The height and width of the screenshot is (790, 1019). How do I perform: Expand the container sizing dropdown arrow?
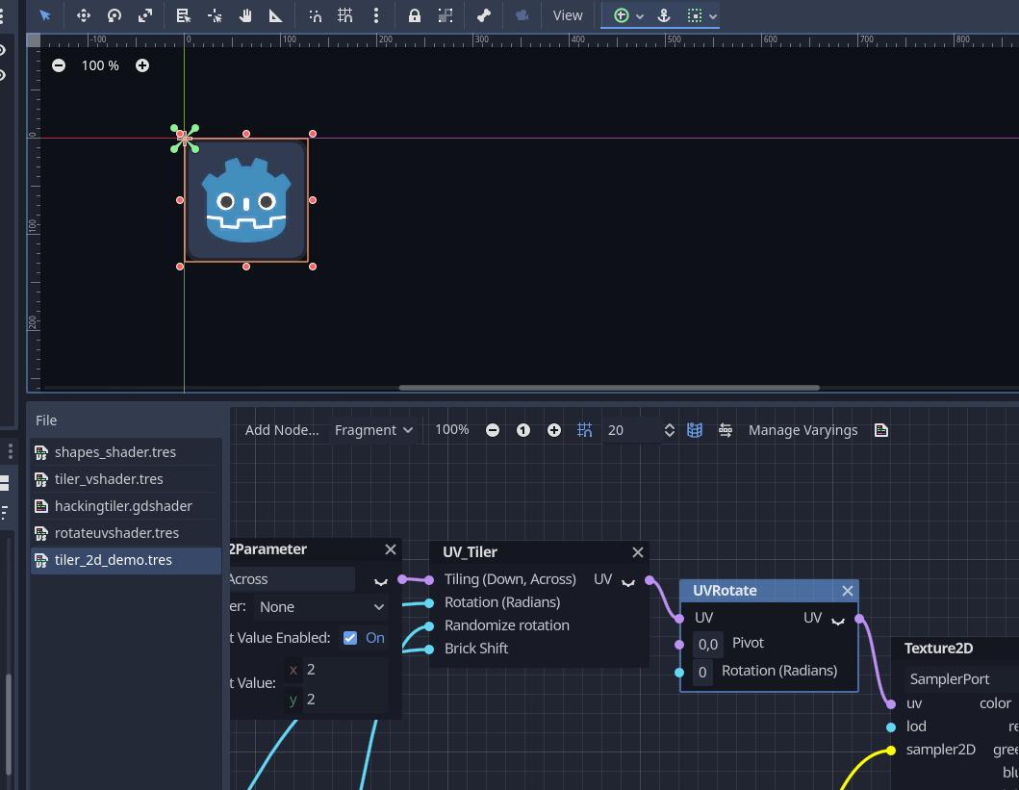(x=713, y=16)
